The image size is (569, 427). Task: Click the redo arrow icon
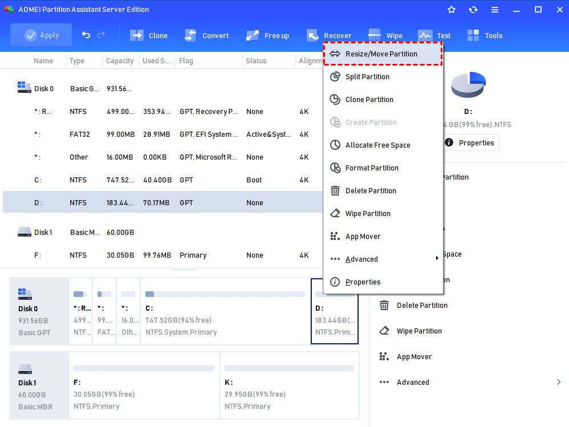101,35
